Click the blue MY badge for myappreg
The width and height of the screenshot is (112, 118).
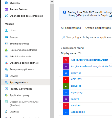66,92
